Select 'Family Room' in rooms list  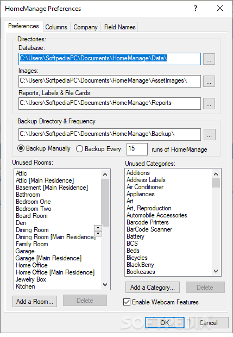[32, 244]
